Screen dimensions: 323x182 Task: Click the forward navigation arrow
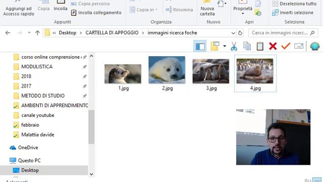20,33
